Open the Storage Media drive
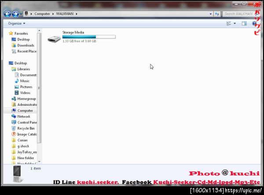This screenshot has height=195, width=264. 54,39
